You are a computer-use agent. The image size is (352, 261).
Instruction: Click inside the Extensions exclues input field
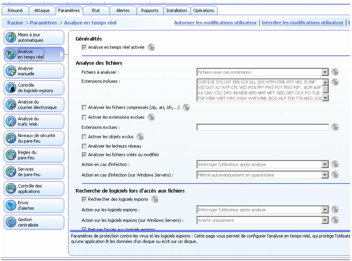point(263,128)
